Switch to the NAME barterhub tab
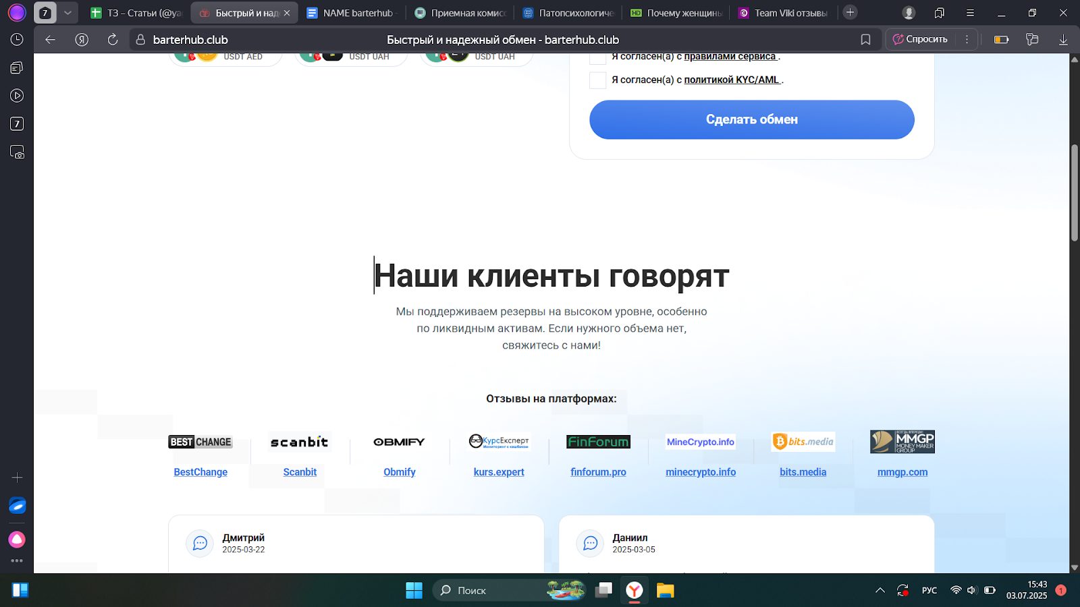This screenshot has height=607, width=1080. tap(352, 13)
